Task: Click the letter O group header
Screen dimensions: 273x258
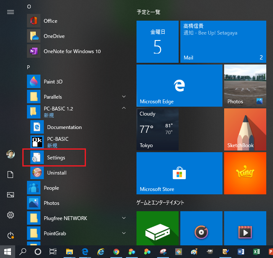Action: point(29,7)
